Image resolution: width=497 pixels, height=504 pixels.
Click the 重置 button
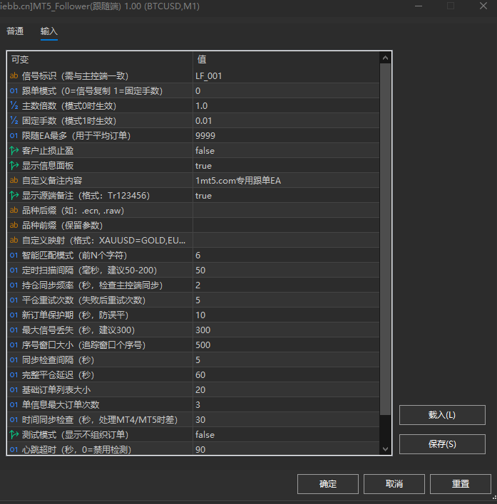[461, 484]
